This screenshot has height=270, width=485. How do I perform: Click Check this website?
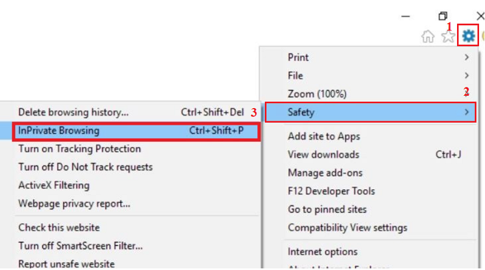(59, 228)
